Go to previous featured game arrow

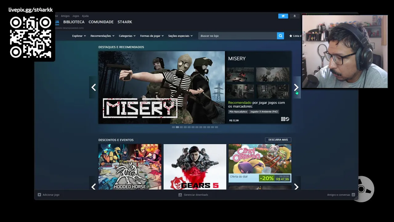pos(94,88)
